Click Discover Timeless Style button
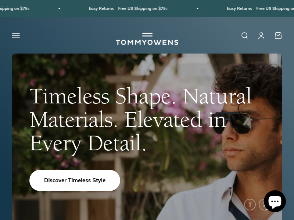Screen dimensions: 294x220 (75, 180)
